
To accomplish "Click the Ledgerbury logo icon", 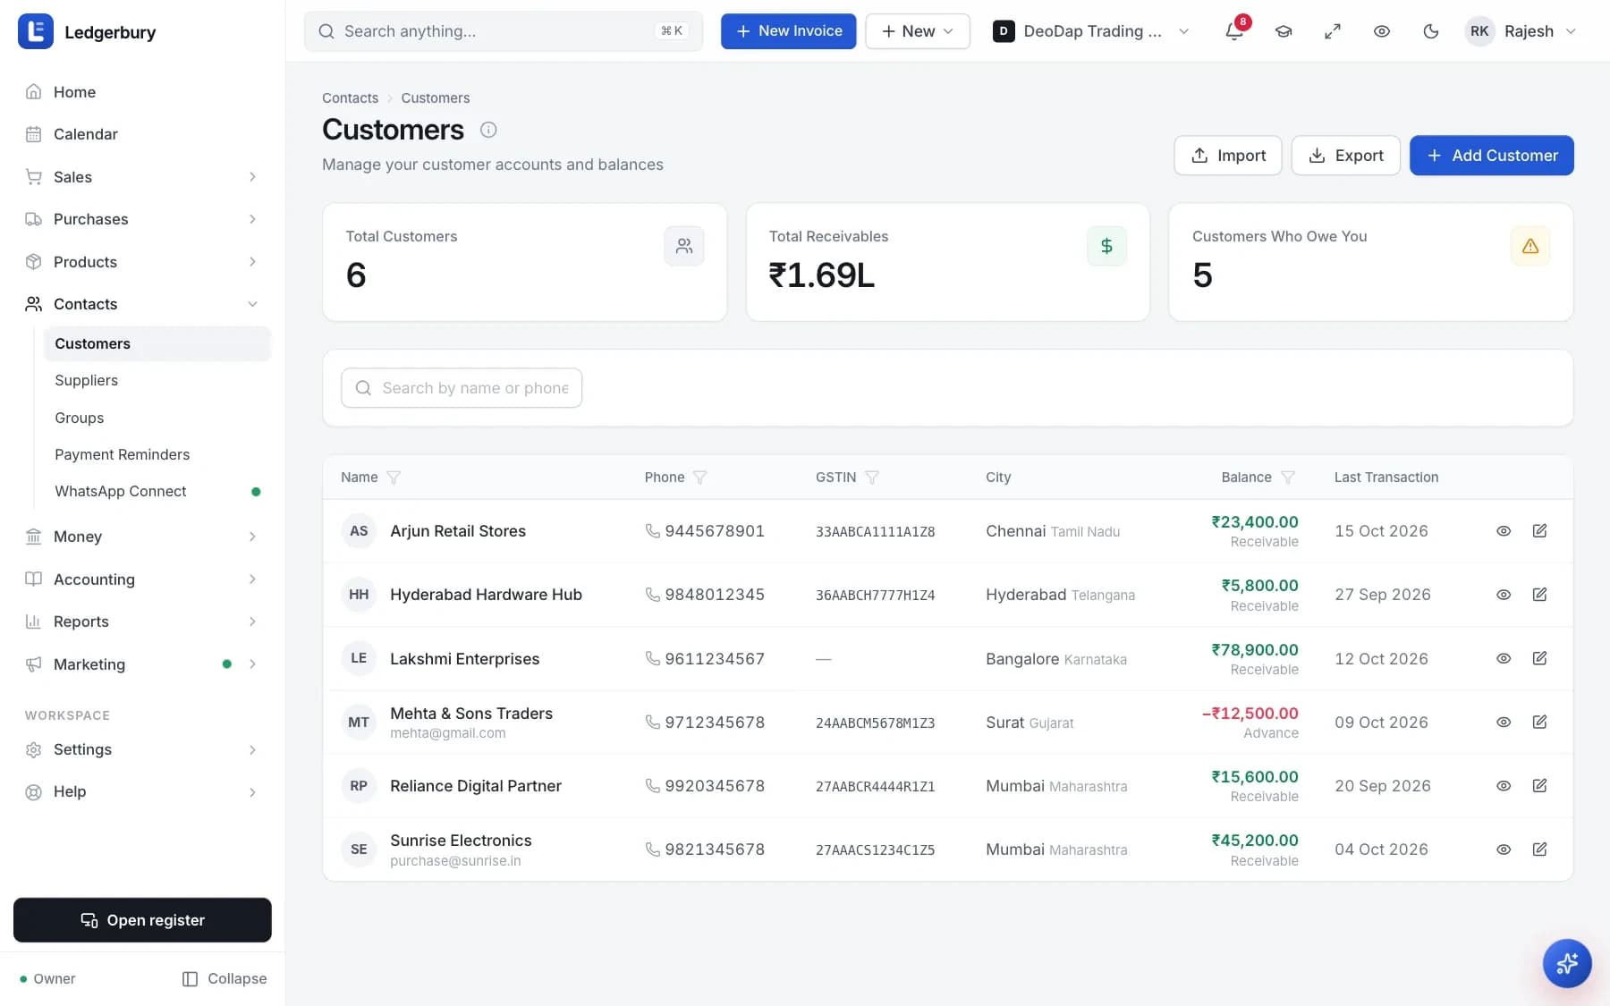I will 36,32.
